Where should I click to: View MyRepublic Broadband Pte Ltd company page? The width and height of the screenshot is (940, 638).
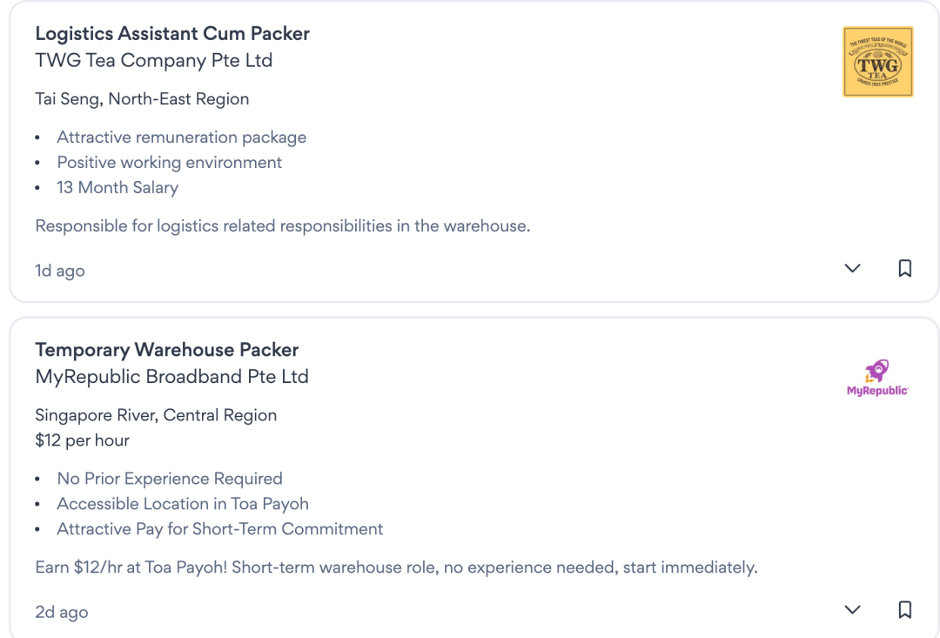point(172,377)
